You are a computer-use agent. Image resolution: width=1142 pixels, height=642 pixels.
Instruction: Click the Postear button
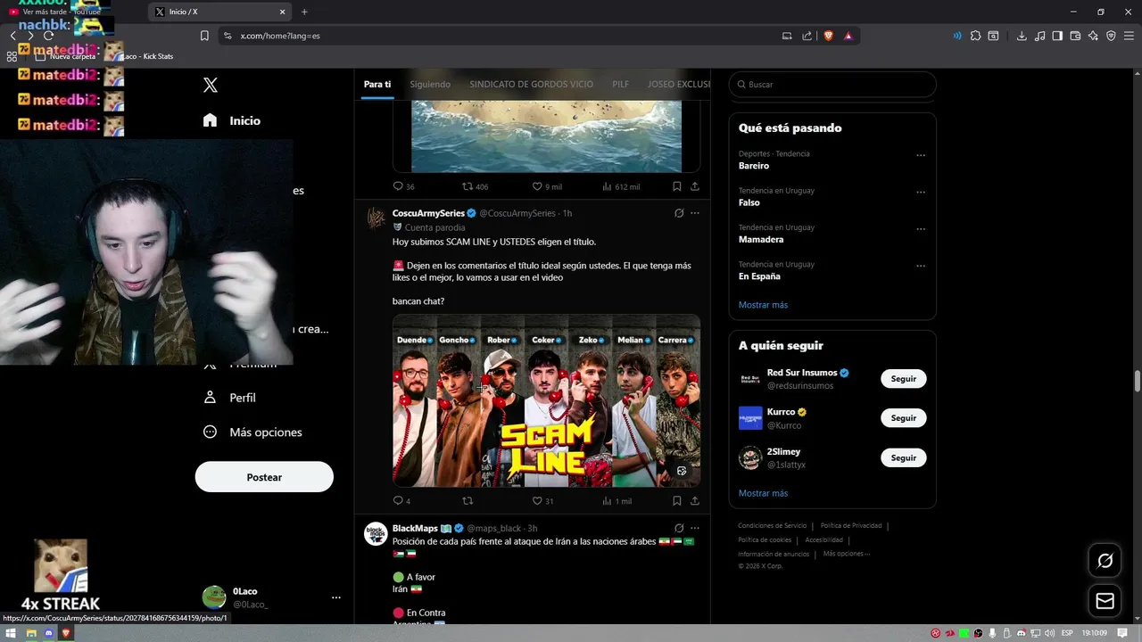click(x=264, y=477)
